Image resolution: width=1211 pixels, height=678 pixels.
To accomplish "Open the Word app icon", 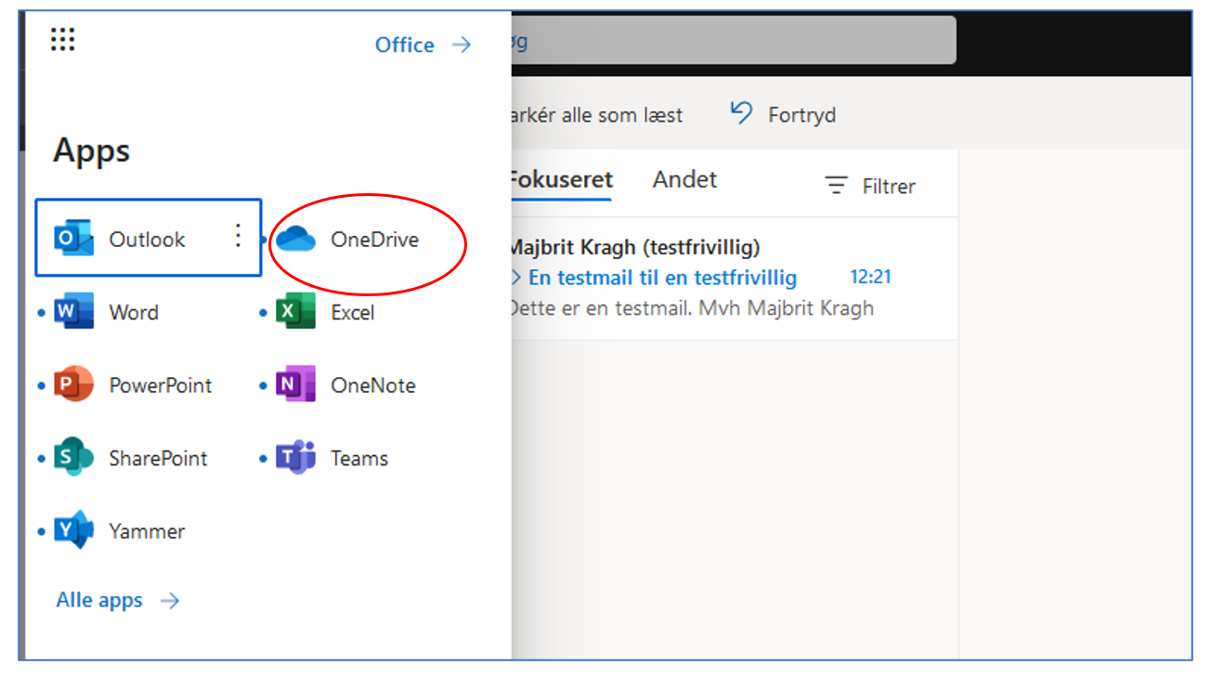I will click(74, 312).
